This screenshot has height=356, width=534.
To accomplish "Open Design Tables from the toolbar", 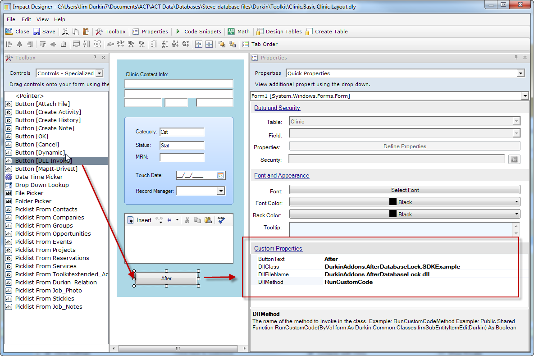I will pyautogui.click(x=279, y=32).
